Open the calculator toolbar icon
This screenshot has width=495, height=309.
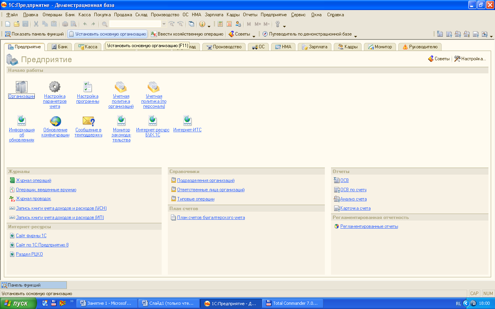tap(220, 24)
